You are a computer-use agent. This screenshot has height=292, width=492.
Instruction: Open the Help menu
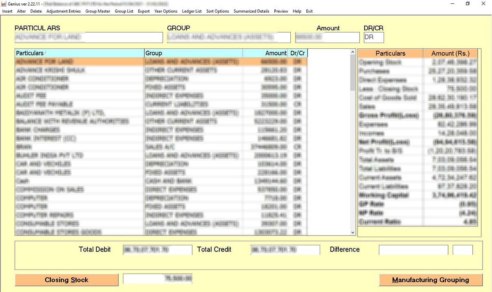[x=297, y=11]
